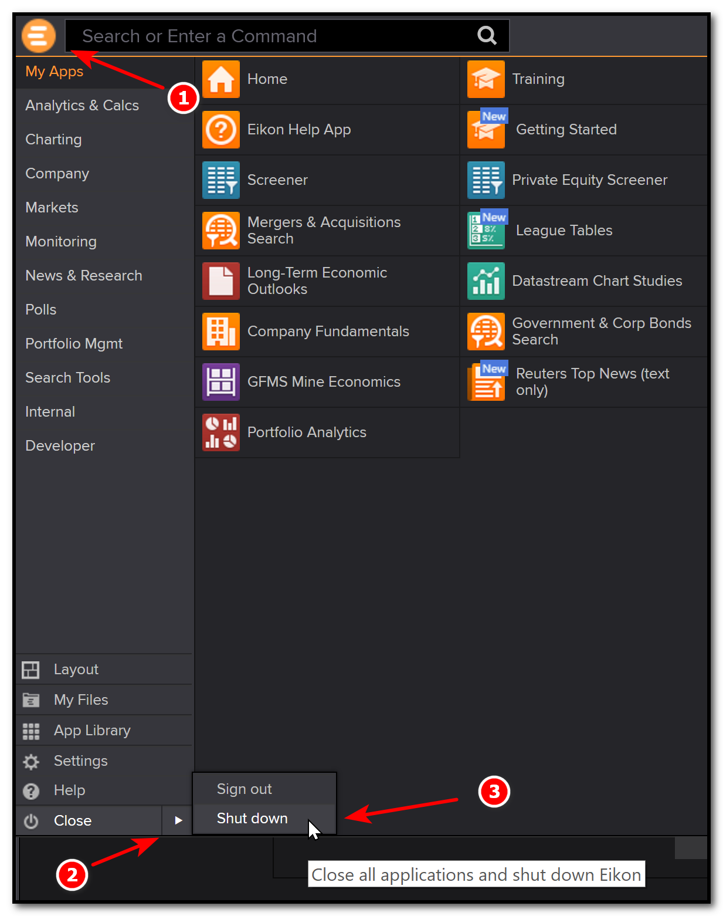Image resolution: width=723 pixels, height=916 pixels.
Task: Open Company Fundamentals icon
Action: pyautogui.click(x=221, y=332)
